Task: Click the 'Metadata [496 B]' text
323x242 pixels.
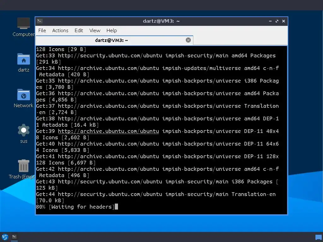Action: pyautogui.click(x=64, y=175)
